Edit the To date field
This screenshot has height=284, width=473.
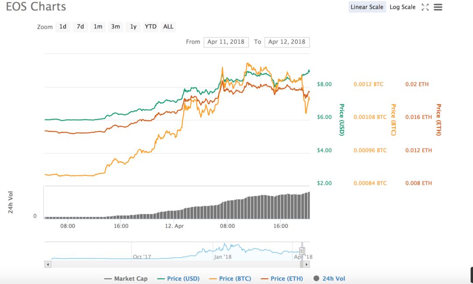287,42
